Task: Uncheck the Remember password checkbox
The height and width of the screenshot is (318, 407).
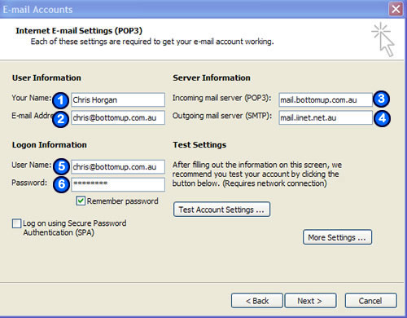Action: (81, 201)
